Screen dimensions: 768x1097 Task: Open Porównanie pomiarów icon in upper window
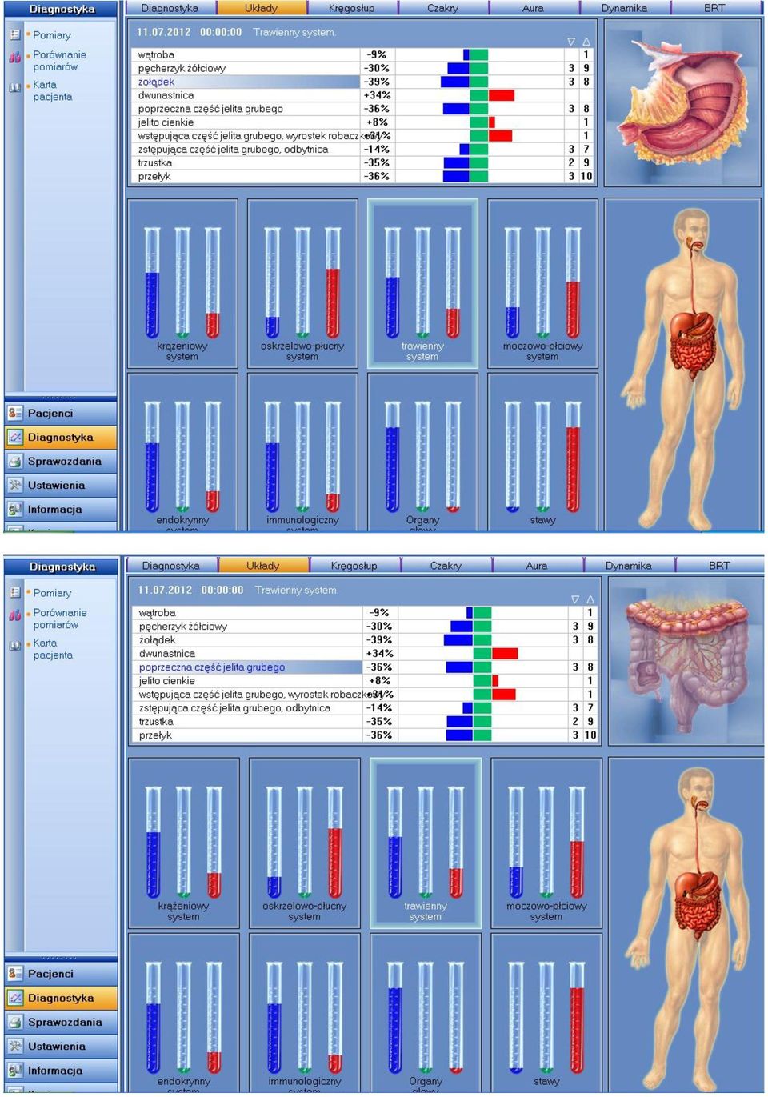15,57
